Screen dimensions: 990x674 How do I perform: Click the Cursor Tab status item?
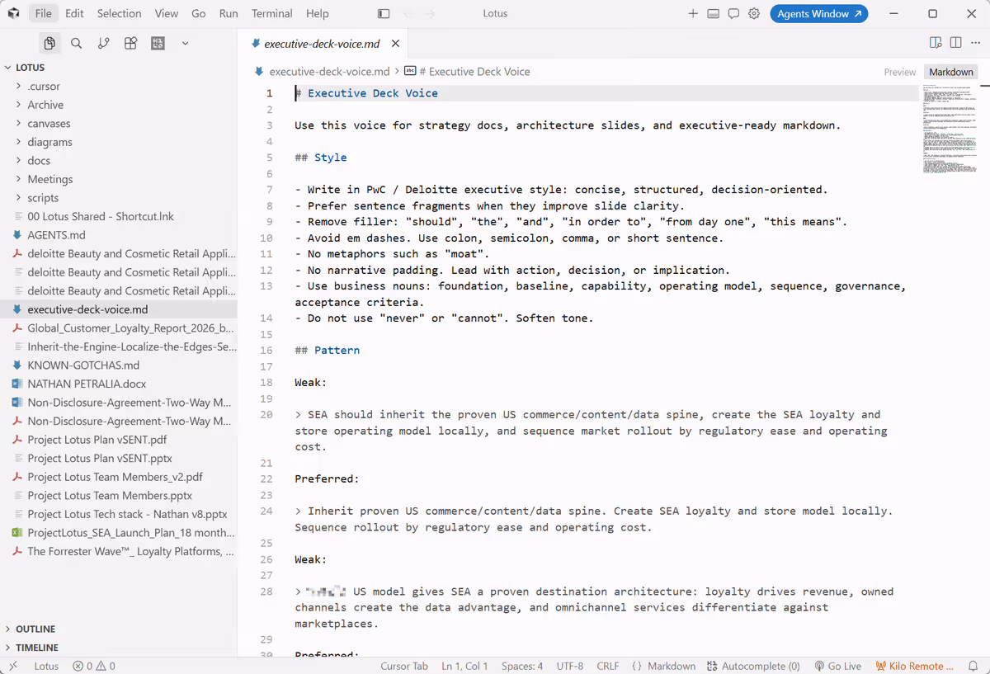coord(404,666)
